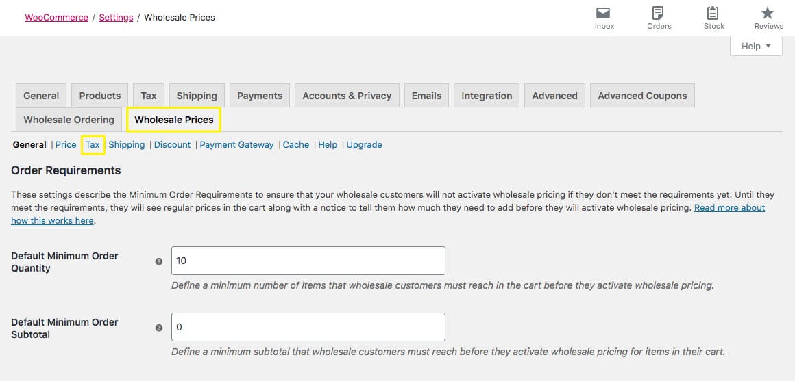Open the Upgrade sub-section link

[x=364, y=144]
